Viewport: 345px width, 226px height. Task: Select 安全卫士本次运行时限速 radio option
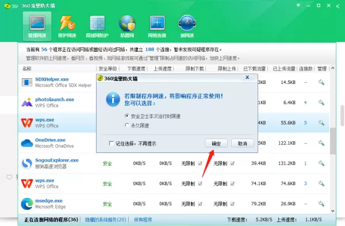click(x=126, y=116)
